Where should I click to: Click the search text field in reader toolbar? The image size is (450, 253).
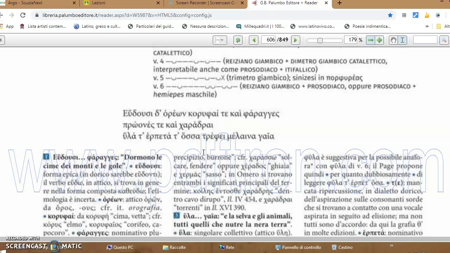(425, 40)
